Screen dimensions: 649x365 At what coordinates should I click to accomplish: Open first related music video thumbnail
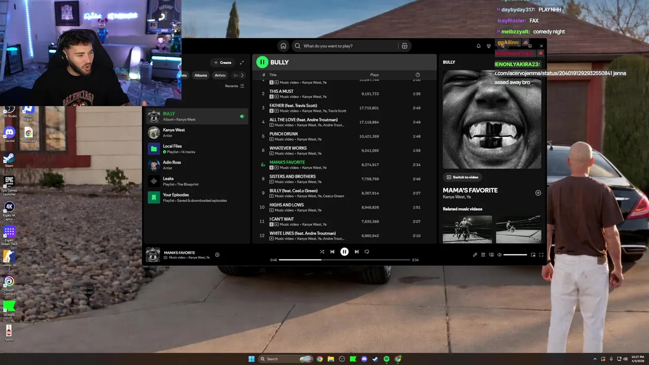(467, 229)
